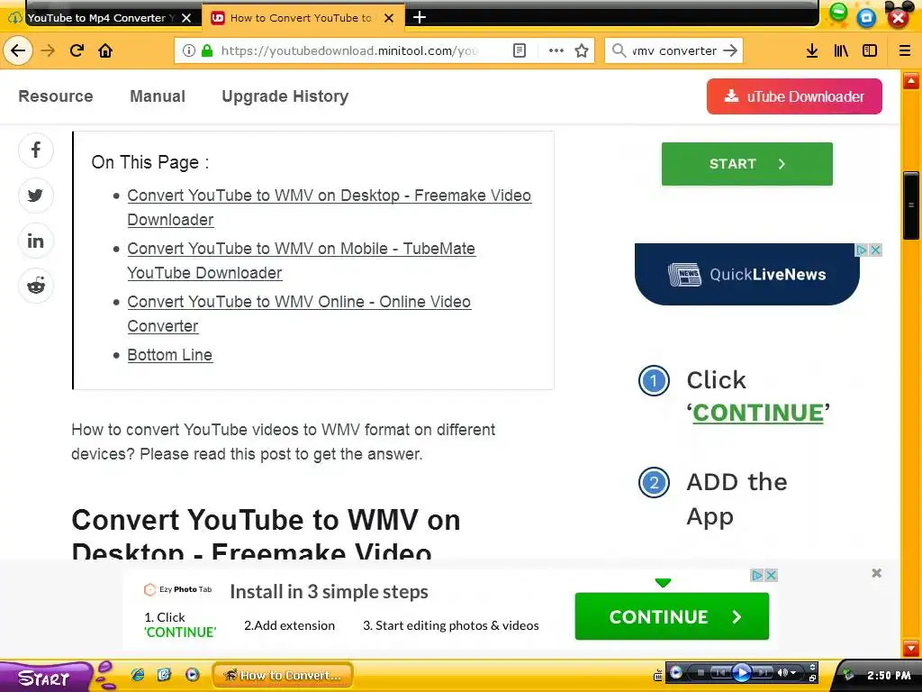The image size is (922, 692).
Task: Share the article on Reddit
Action: [36, 286]
